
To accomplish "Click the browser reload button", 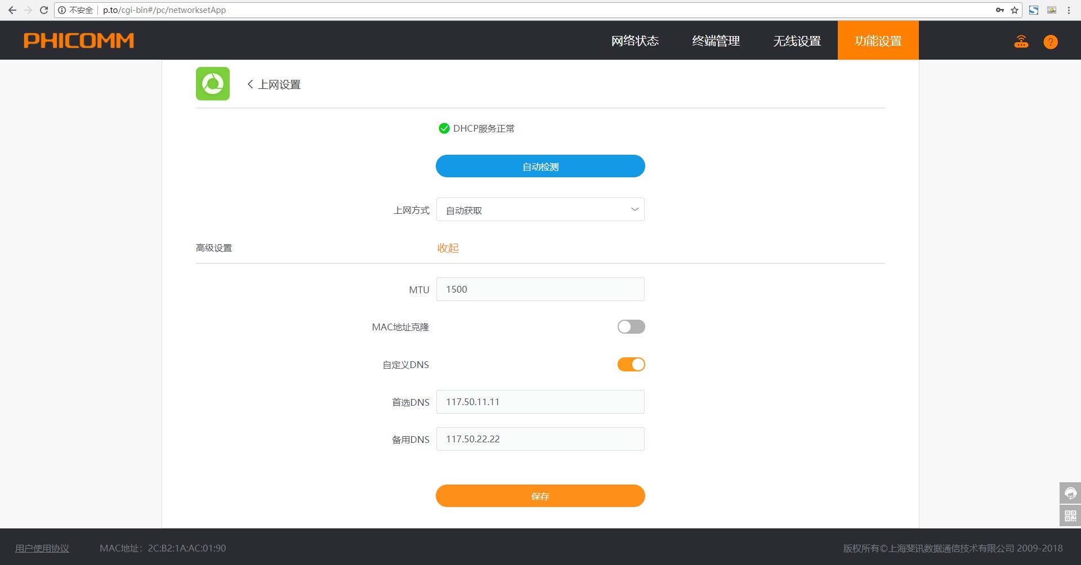I will tap(43, 10).
